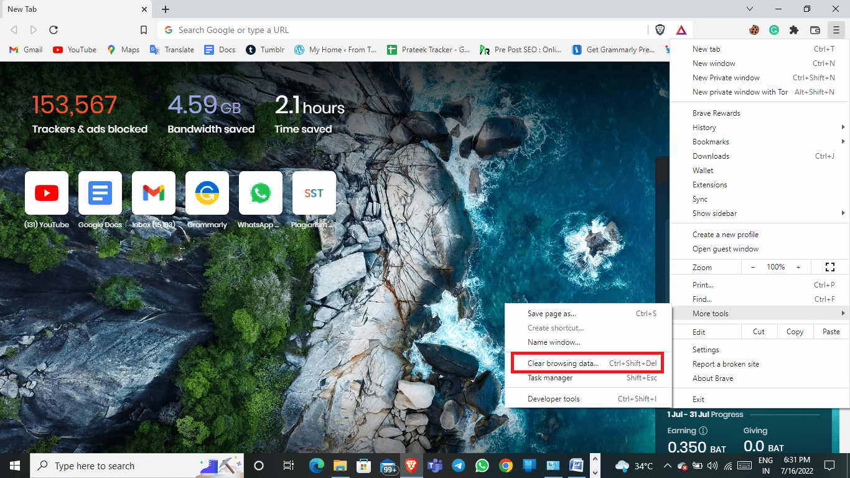Select Downloads menu item

[x=760, y=156]
